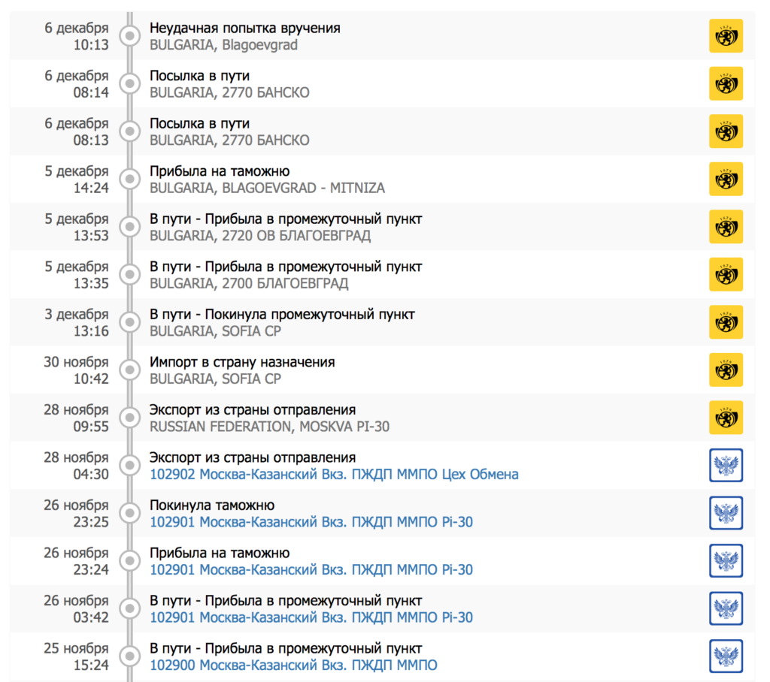Click Russian Post icon on Покинула таможню row
The width and height of the screenshot is (770, 682).
726,513
